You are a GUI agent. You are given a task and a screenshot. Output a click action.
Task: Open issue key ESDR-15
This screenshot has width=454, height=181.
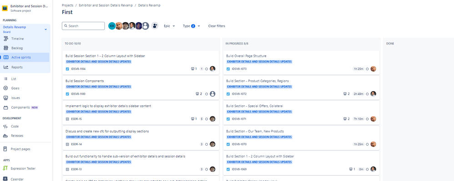tap(76, 119)
